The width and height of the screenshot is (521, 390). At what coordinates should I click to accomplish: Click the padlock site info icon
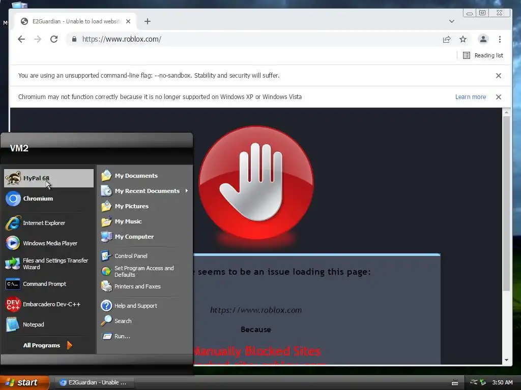point(74,39)
